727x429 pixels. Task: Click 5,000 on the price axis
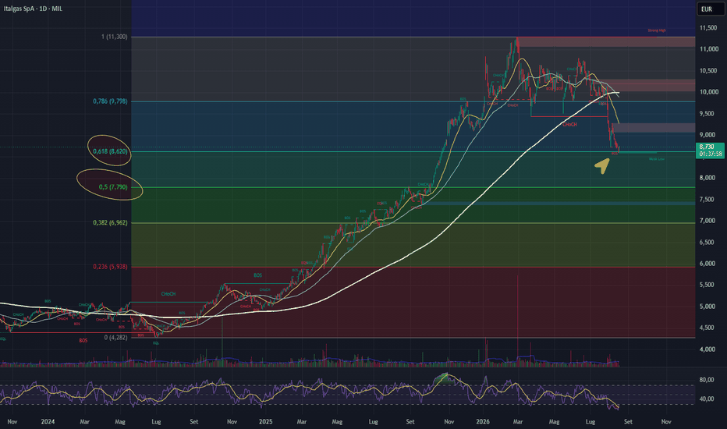(x=707, y=306)
